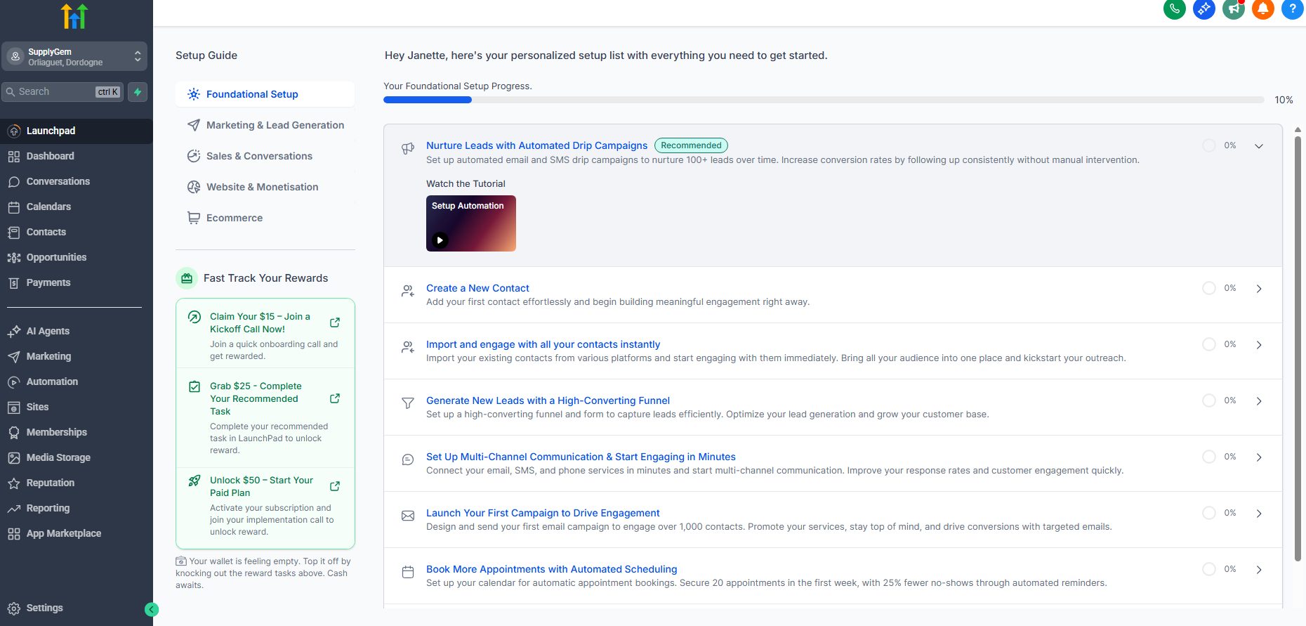
Task: Click the Generate New Leads progress circle
Action: point(1209,400)
